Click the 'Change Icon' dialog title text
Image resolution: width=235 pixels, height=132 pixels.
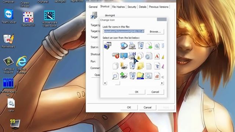pyautogui.click(x=108, y=20)
